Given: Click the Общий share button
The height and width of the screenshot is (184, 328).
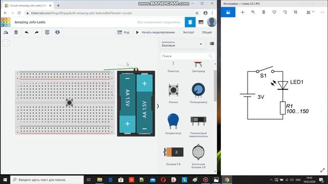Looking at the screenshot, I should (x=207, y=32).
